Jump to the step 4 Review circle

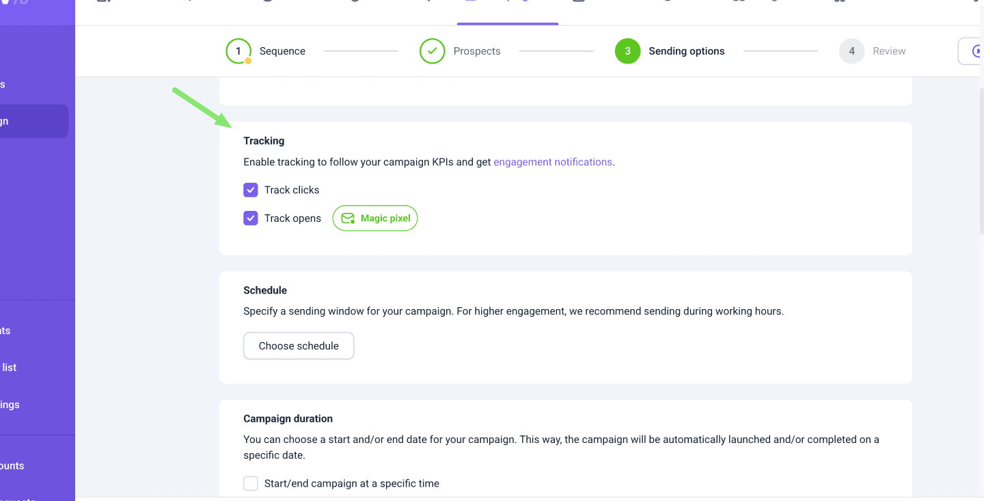click(851, 51)
